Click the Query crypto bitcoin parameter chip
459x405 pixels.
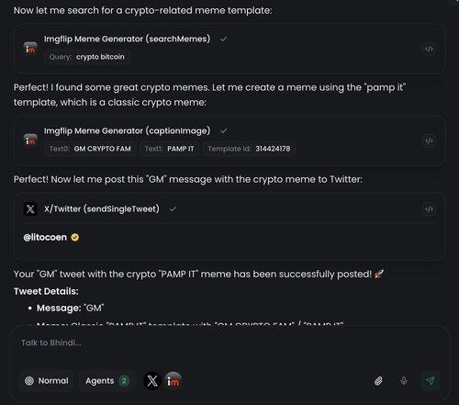click(x=87, y=57)
